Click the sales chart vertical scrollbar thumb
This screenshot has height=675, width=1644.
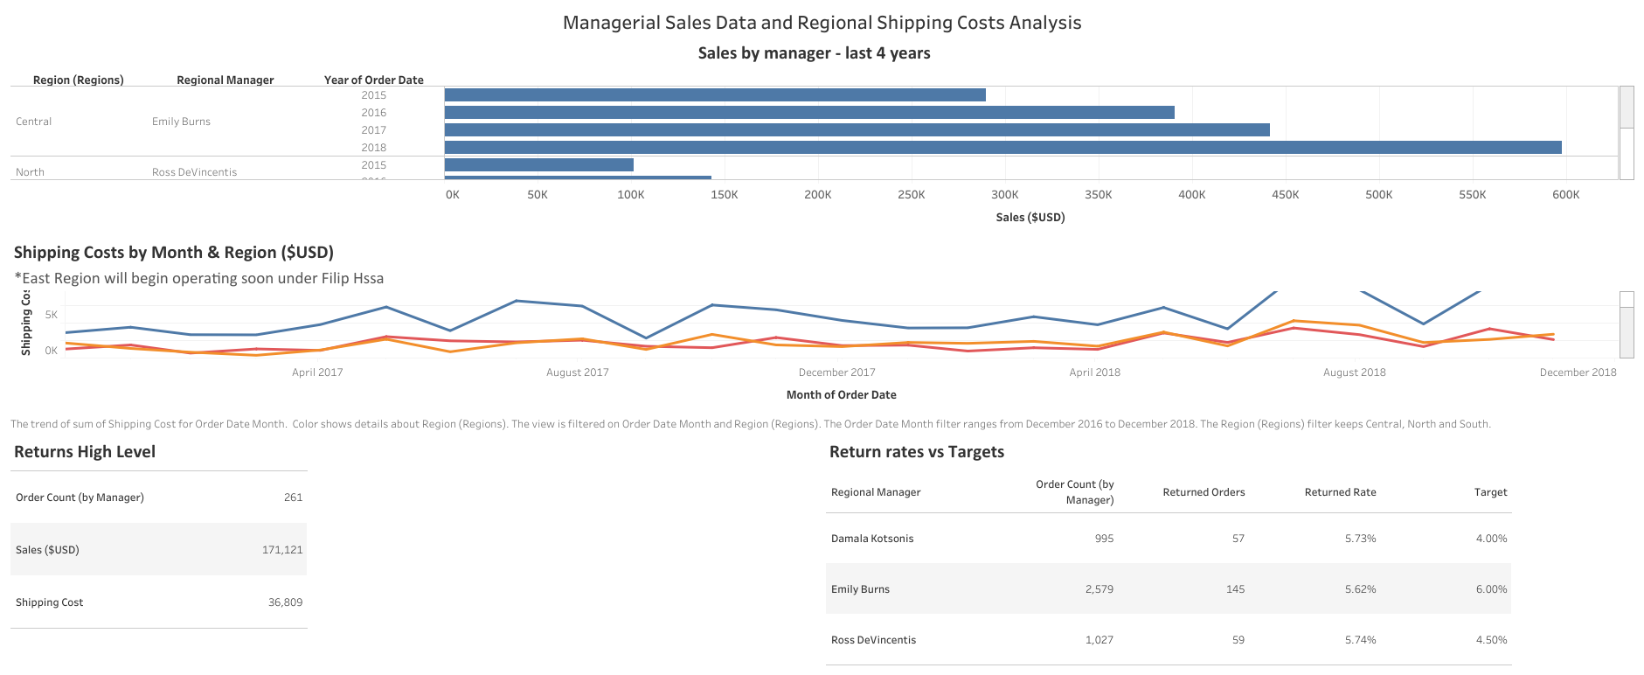1627,107
